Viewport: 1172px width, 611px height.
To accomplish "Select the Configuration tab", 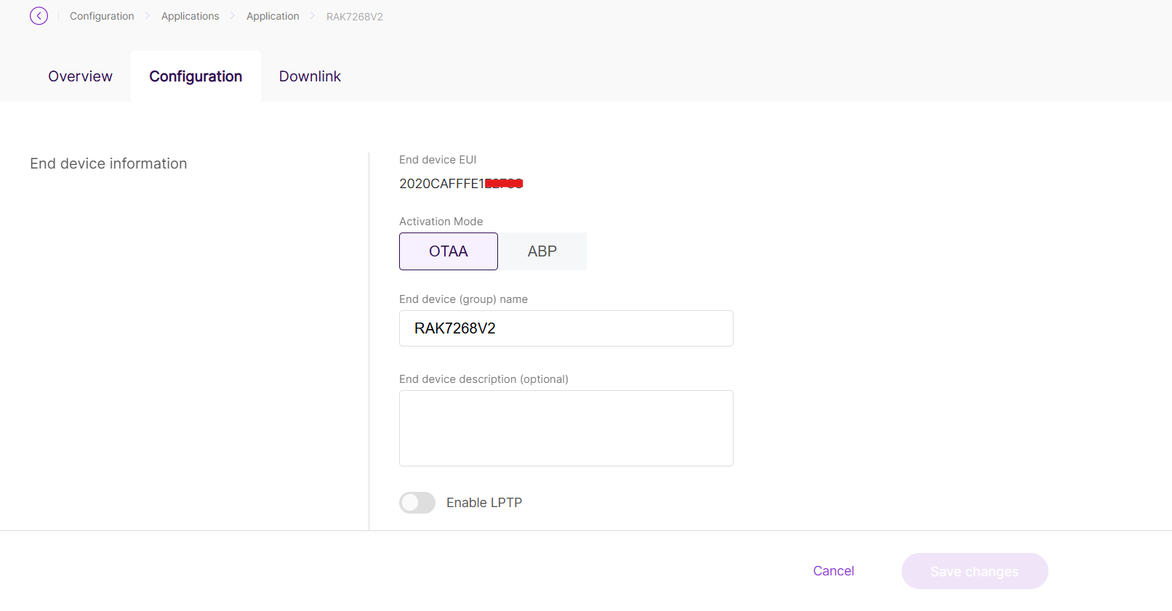I will [196, 76].
